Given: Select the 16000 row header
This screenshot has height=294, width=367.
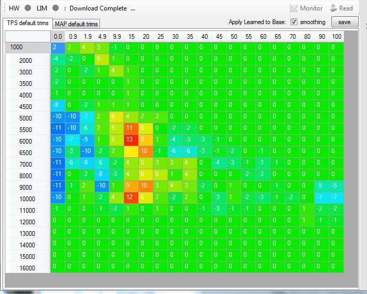Looking at the screenshot, I should point(28,268).
